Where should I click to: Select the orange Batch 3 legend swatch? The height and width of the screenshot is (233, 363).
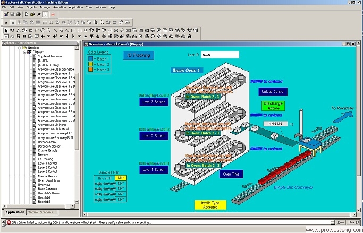click(x=90, y=70)
